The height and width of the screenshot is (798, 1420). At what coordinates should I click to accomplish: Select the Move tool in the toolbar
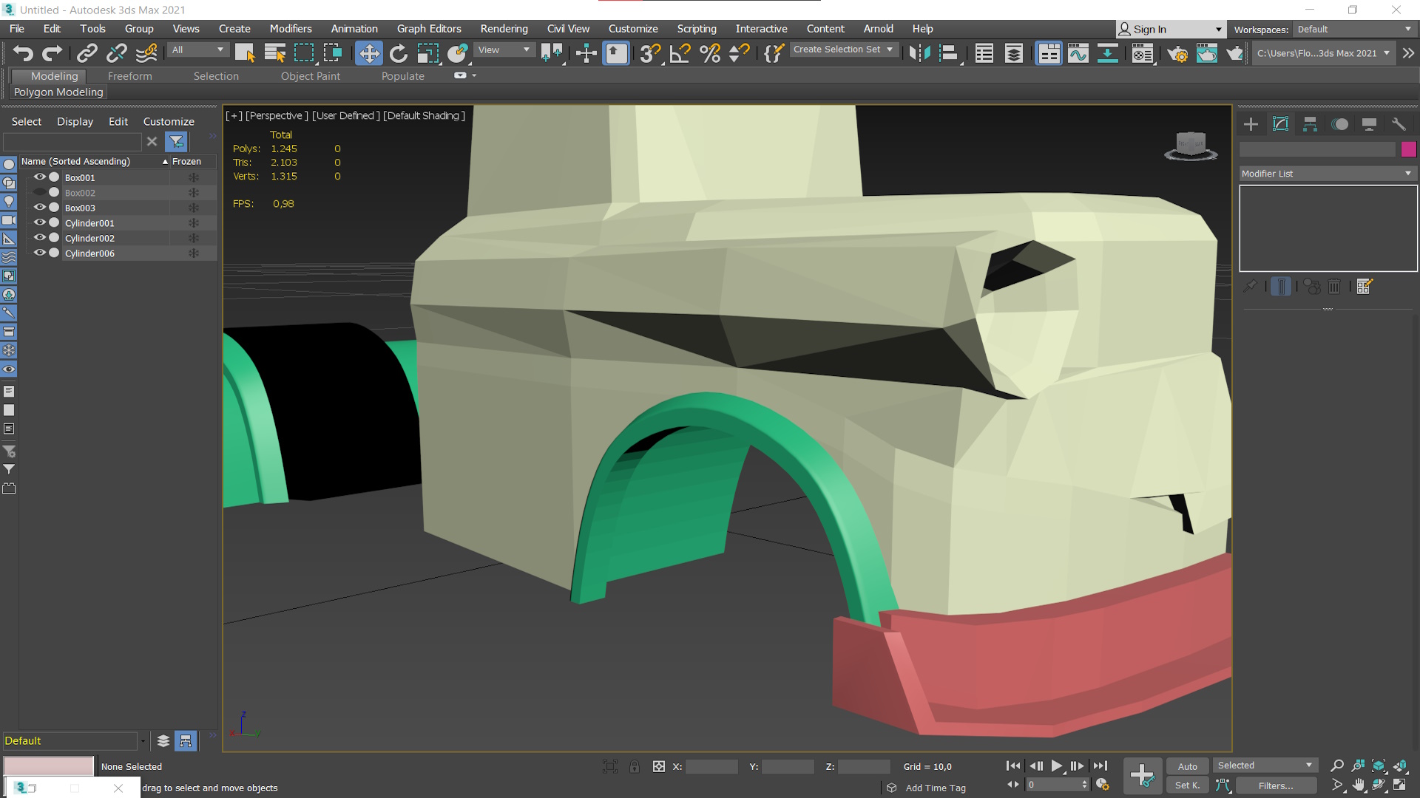(368, 53)
